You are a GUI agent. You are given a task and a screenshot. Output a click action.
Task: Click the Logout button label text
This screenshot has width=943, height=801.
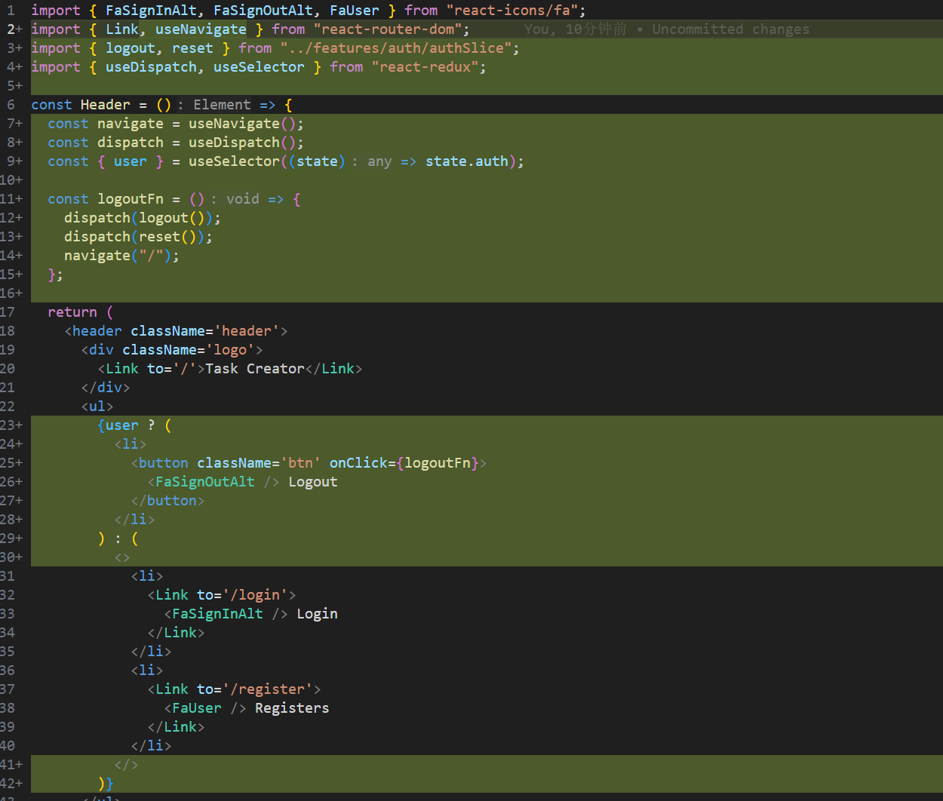pos(313,482)
